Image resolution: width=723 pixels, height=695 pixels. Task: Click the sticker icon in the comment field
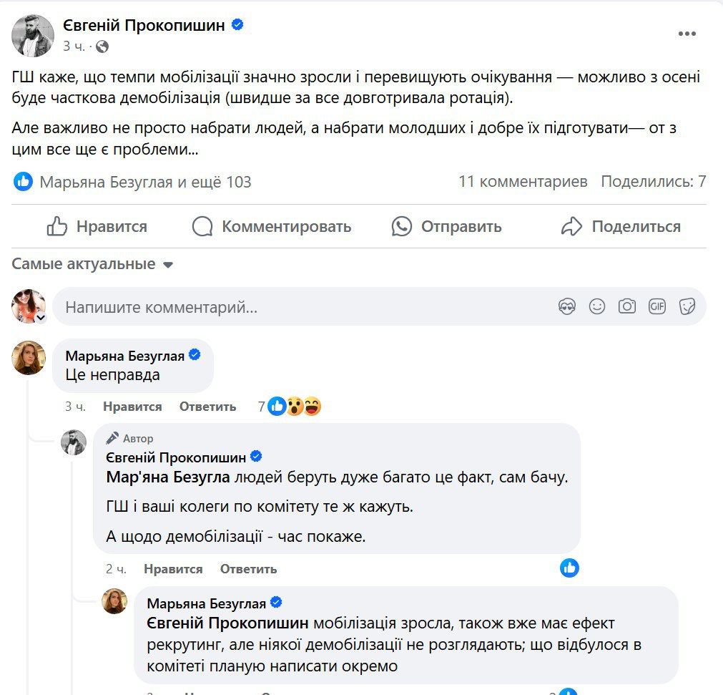(x=687, y=305)
